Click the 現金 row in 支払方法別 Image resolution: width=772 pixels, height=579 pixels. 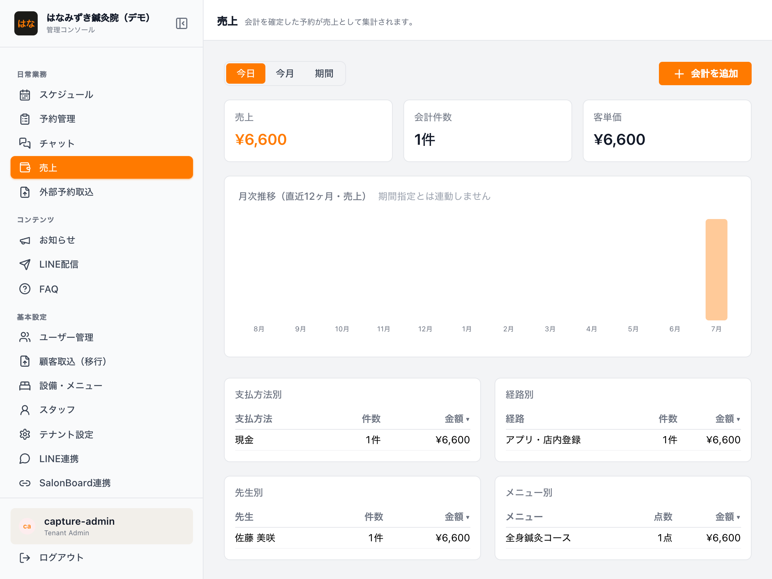[x=352, y=440]
